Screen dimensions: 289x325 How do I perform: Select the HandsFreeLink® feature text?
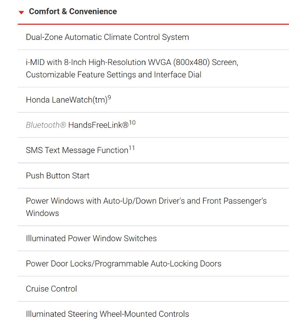coord(98,125)
